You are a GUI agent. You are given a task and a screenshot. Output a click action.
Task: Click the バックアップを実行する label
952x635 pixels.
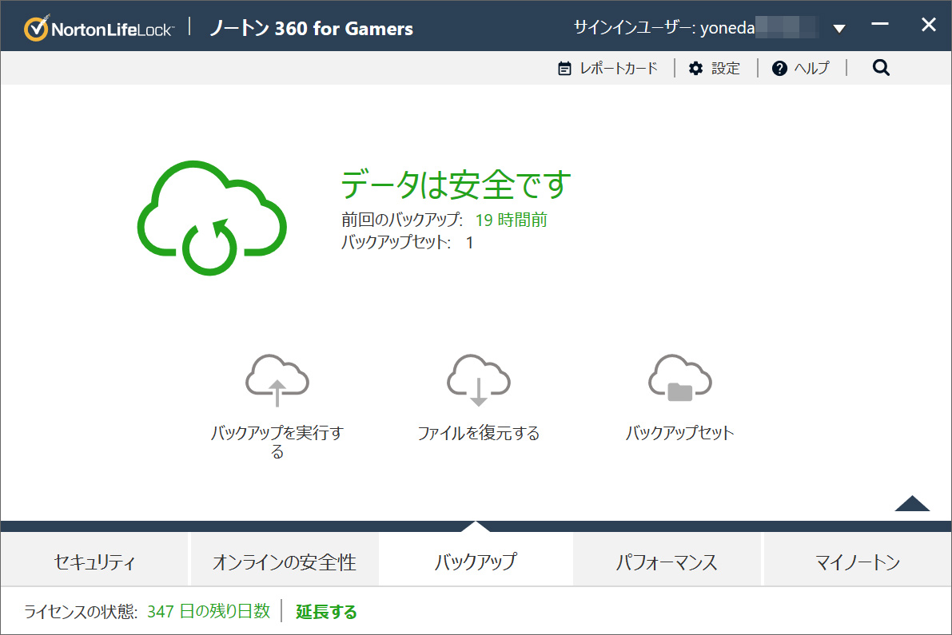[277, 442]
